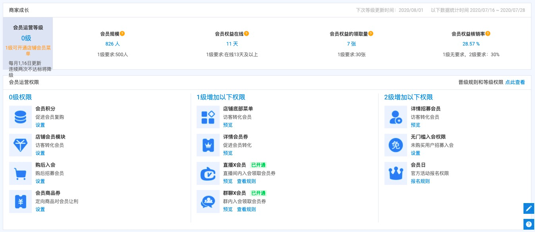The width and height of the screenshot is (535, 232).
Task: Click the 详情招募会员 add-user icon
Action: pyautogui.click(x=396, y=117)
